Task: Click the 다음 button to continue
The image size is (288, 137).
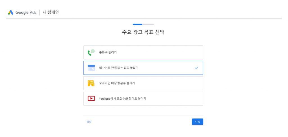Action: (197, 122)
